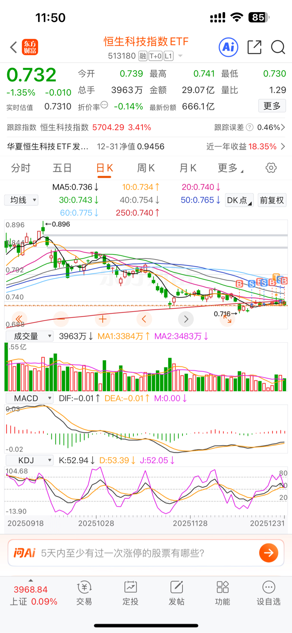292x633 pixels.
Task: Open the 发帖 post icon
Action: coord(176,593)
